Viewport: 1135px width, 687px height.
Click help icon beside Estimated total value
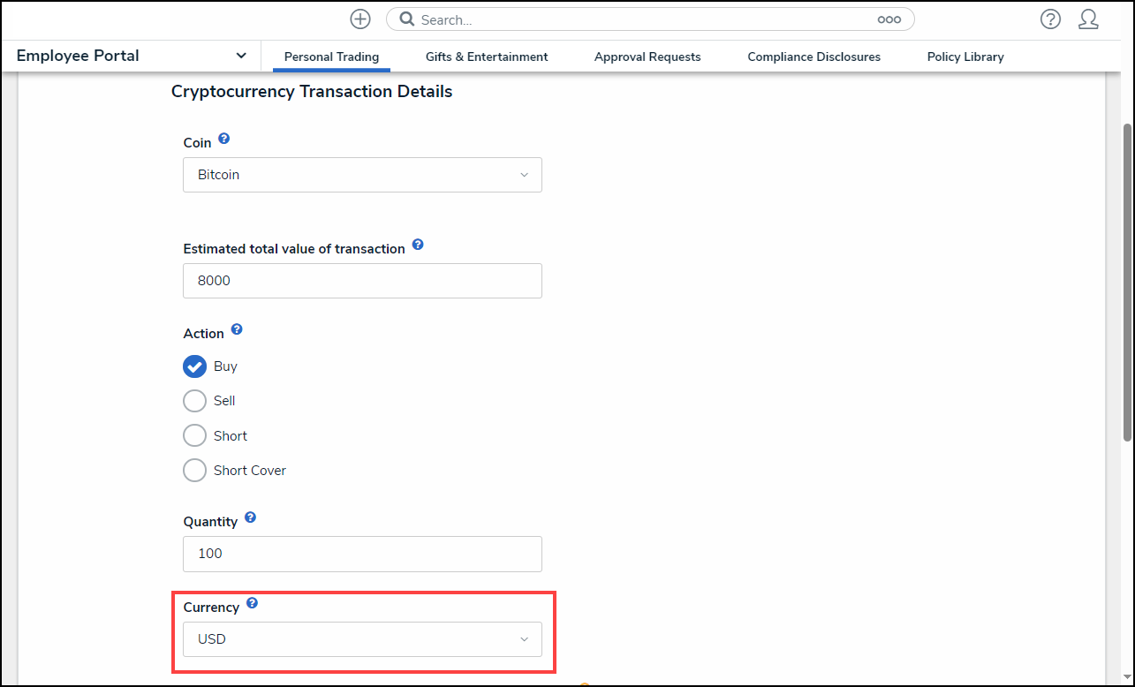click(418, 245)
